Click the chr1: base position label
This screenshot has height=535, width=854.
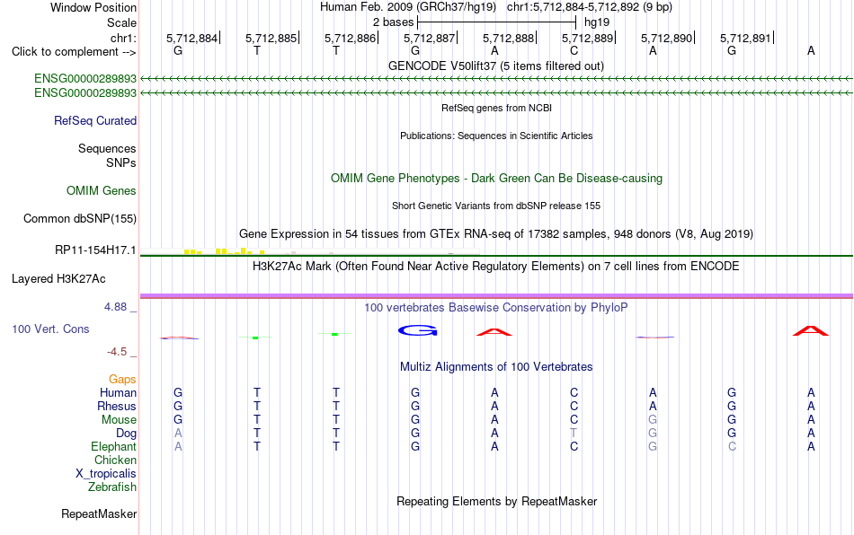tap(123, 38)
